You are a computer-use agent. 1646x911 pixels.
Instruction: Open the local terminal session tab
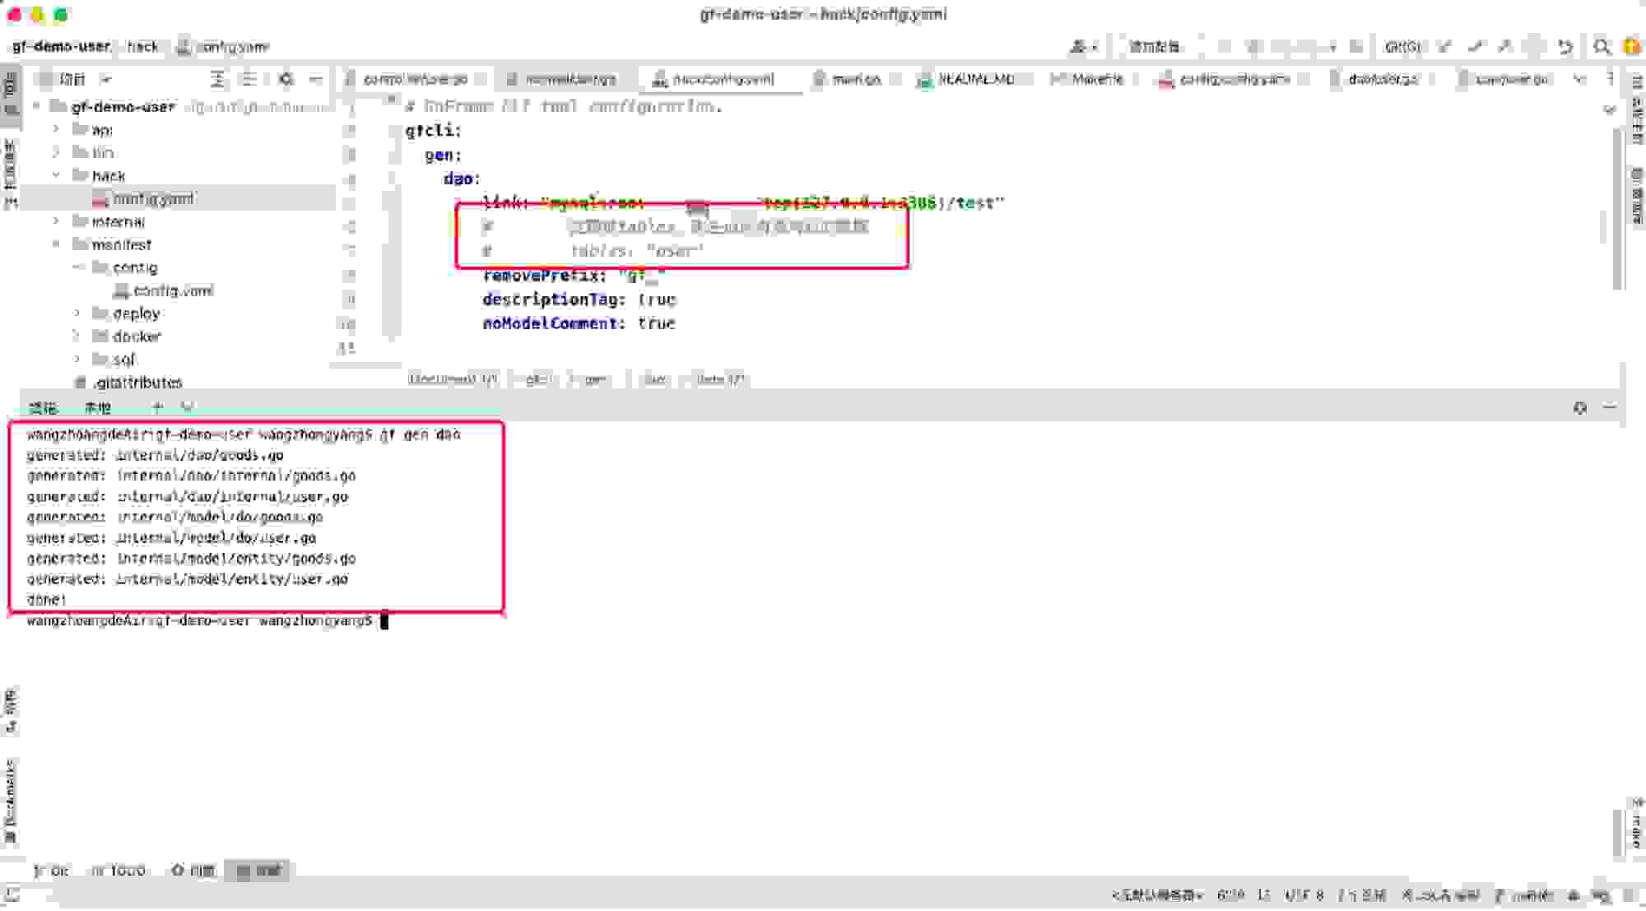point(97,407)
